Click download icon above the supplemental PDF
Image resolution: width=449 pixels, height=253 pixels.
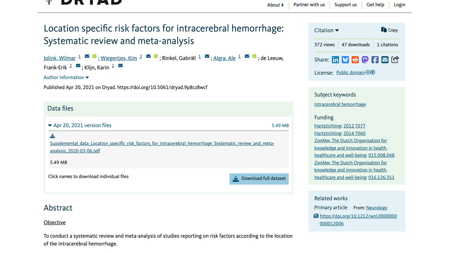(53, 136)
